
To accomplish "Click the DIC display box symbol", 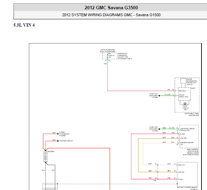I will (183, 81).
